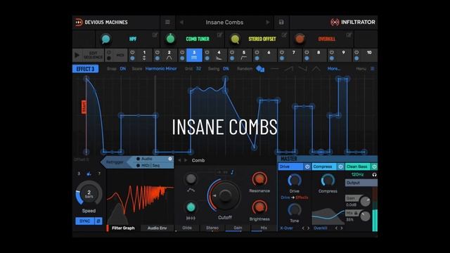Edit the Stereo Offset macro assignment
Image resolution: width=450 pixels, height=253 pixels.
tap(284, 35)
